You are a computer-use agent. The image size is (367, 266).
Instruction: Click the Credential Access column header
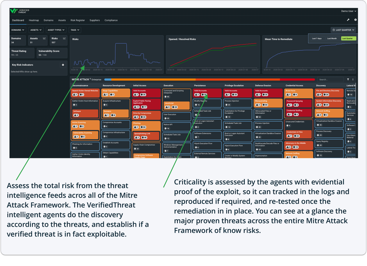coord(294,86)
